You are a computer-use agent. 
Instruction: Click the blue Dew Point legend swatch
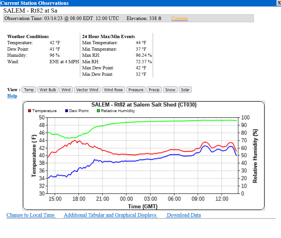pyautogui.click(x=66, y=111)
